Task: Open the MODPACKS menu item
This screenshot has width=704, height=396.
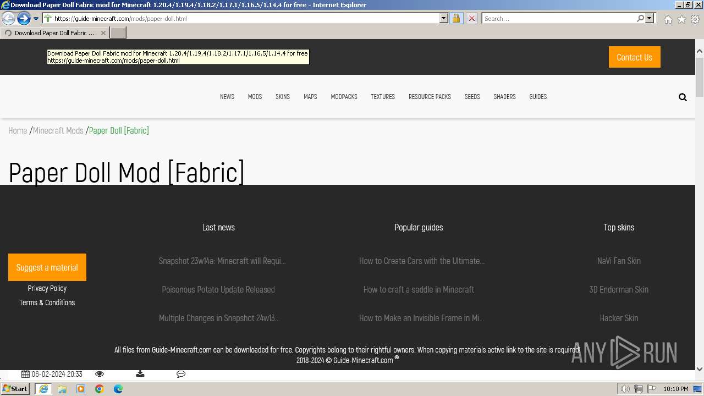Action: [344, 96]
